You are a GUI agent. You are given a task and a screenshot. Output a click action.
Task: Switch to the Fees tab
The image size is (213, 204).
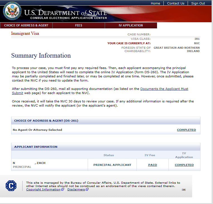79,25
